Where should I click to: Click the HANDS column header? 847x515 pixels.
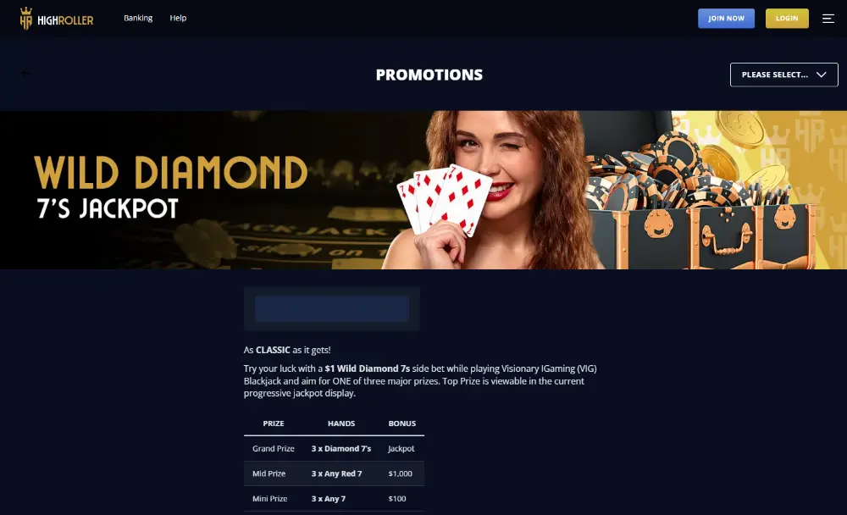pyautogui.click(x=341, y=424)
